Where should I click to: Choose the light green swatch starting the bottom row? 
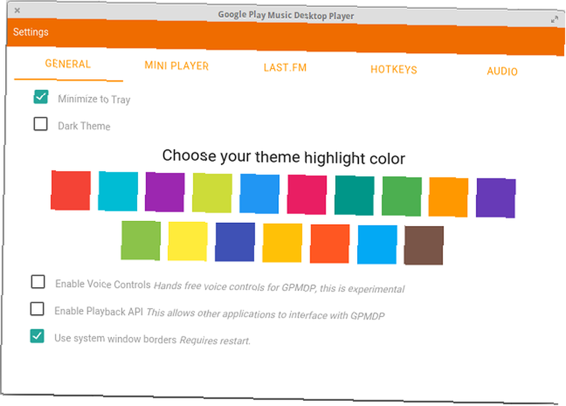[x=141, y=241]
